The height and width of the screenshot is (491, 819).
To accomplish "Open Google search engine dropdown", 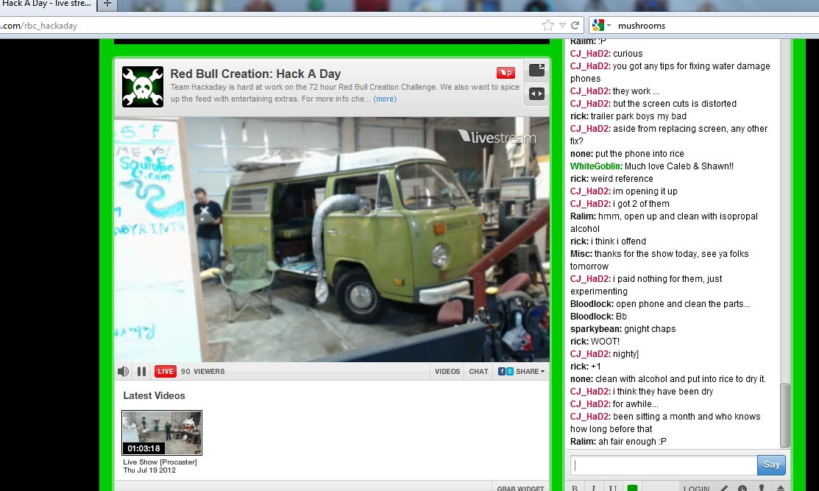I will (x=599, y=25).
